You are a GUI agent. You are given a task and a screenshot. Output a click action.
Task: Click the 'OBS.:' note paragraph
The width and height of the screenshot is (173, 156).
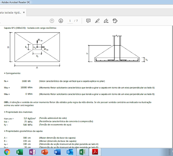[78, 104]
